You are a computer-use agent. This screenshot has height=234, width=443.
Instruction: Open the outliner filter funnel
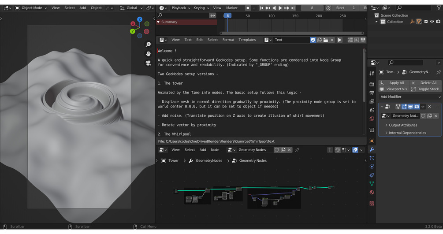[x=439, y=8]
